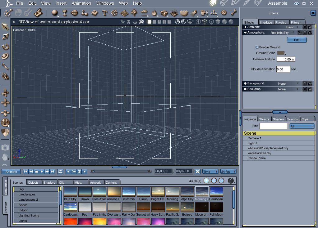The height and width of the screenshot is (228, 318).
Task: Click the tree plant insert icon
Action: (134, 13)
